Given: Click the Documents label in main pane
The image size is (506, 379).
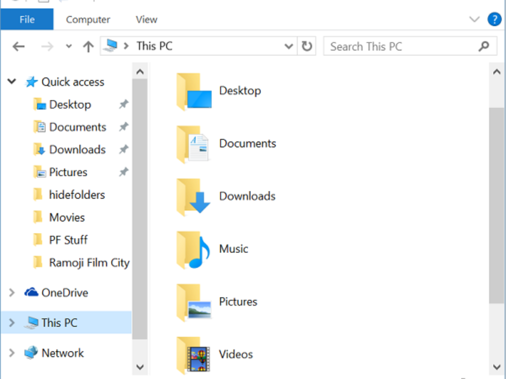Looking at the screenshot, I should coord(248,143).
